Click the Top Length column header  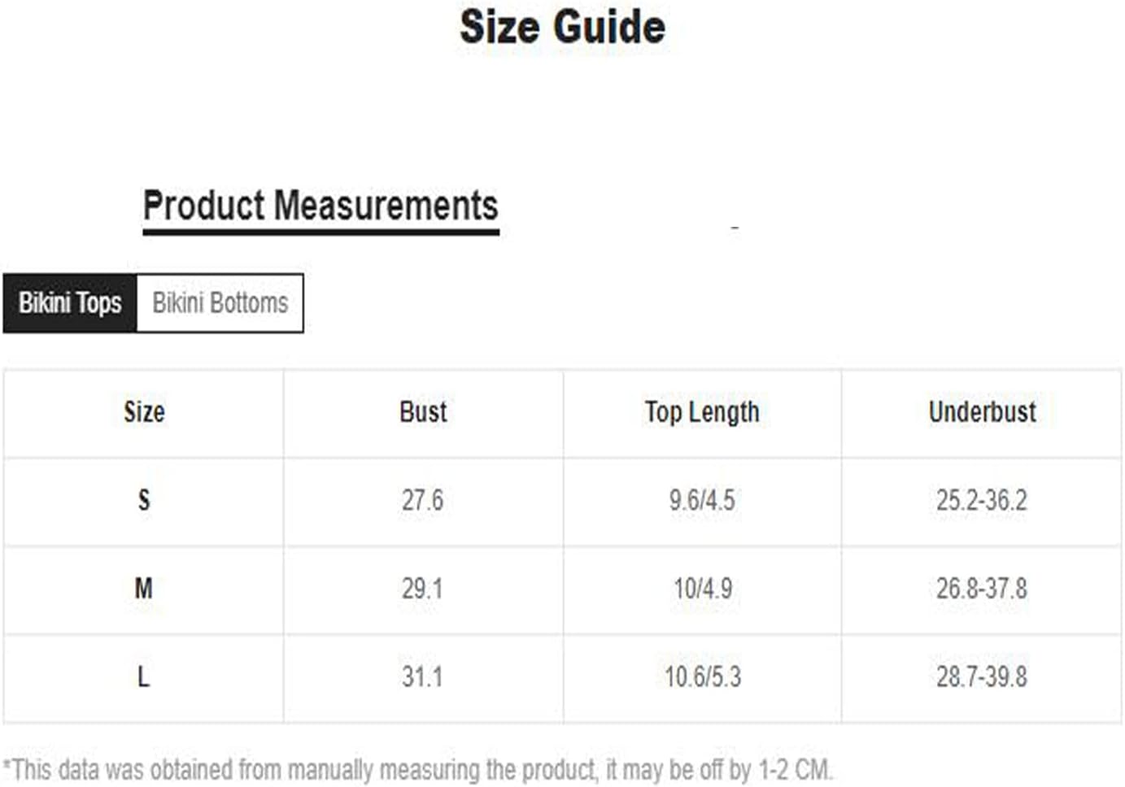point(702,413)
